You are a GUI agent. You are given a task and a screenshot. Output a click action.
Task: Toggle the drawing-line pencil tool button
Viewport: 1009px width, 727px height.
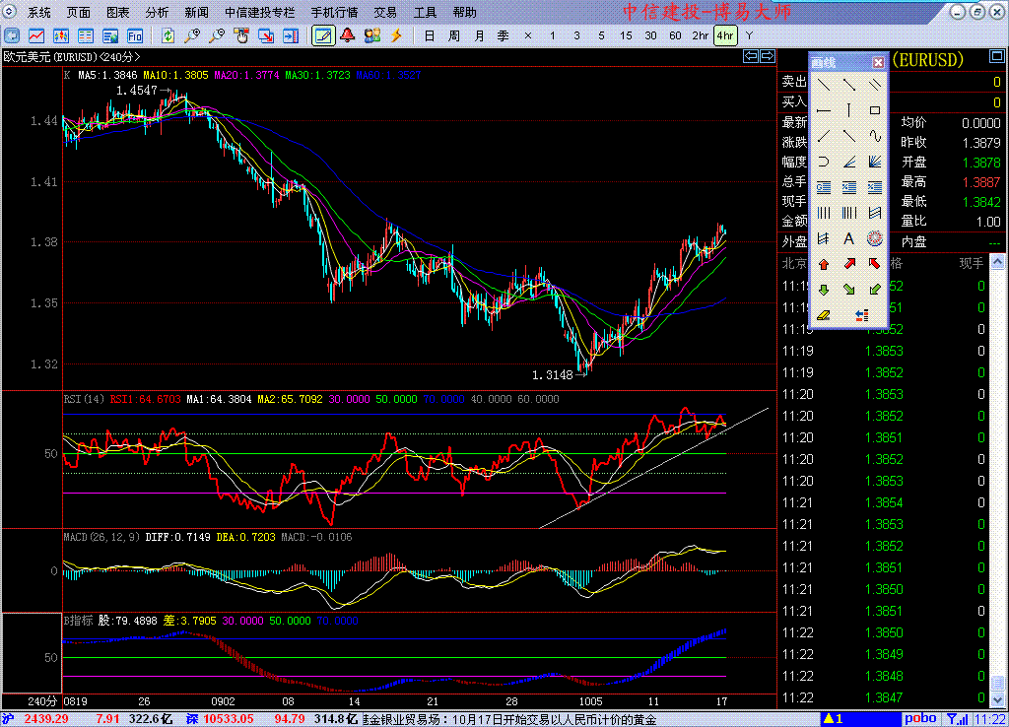click(x=322, y=35)
